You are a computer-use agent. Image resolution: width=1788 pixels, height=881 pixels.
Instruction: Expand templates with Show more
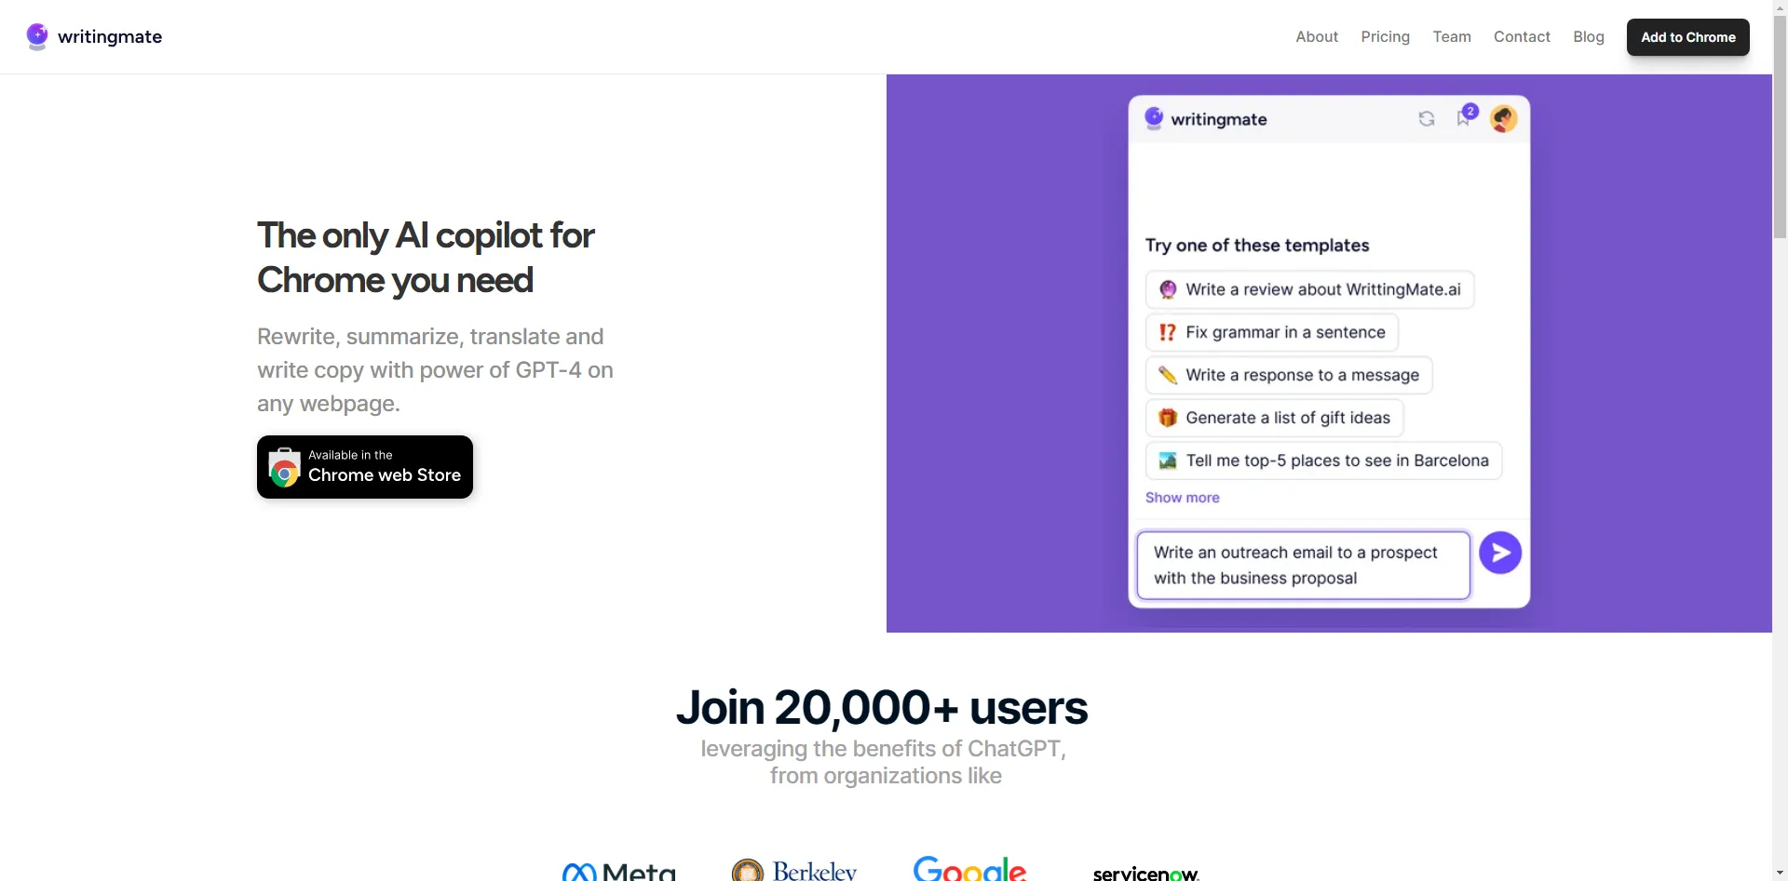click(1182, 498)
